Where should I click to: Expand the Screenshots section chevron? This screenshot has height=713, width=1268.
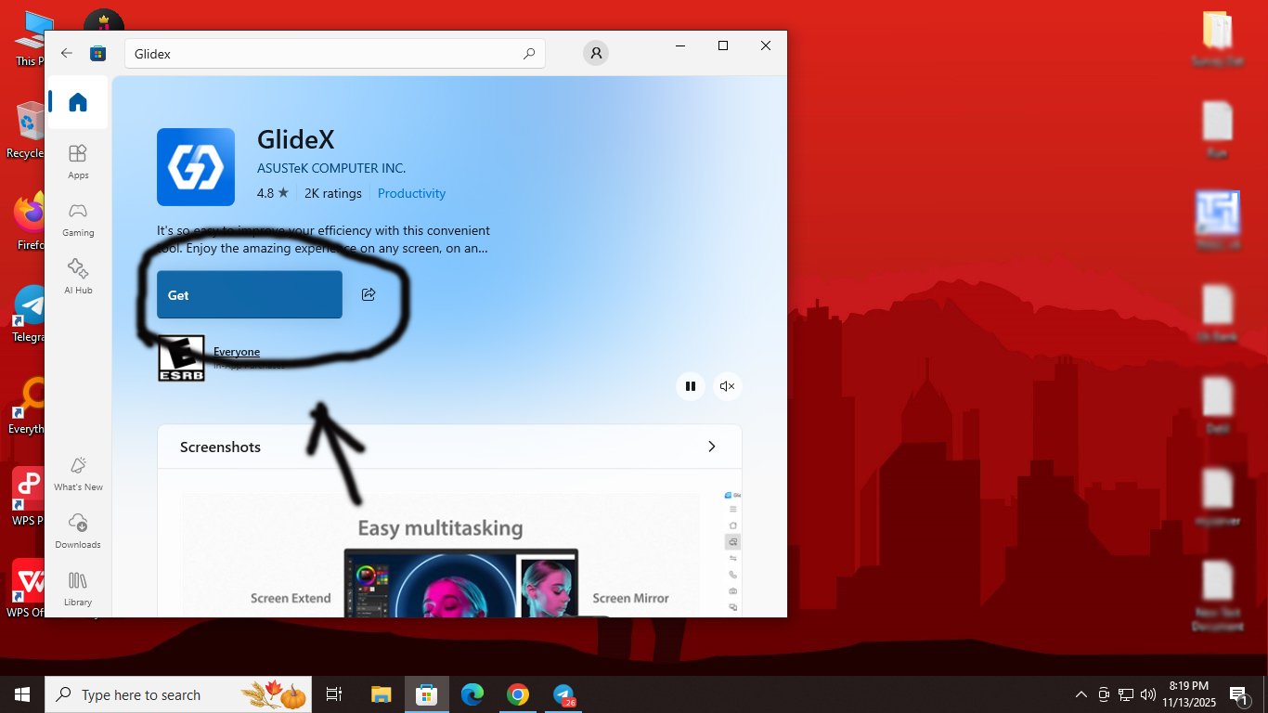[x=712, y=447]
